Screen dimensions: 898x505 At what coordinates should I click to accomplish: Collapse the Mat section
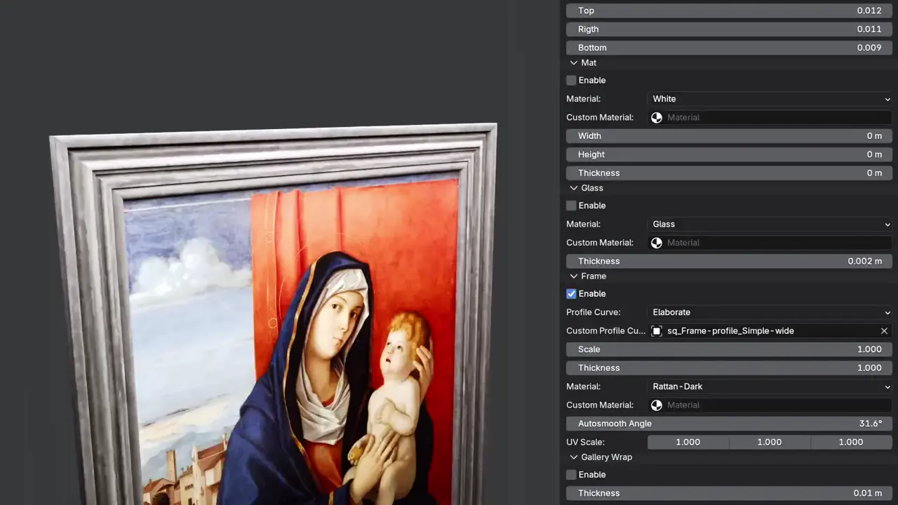point(574,63)
